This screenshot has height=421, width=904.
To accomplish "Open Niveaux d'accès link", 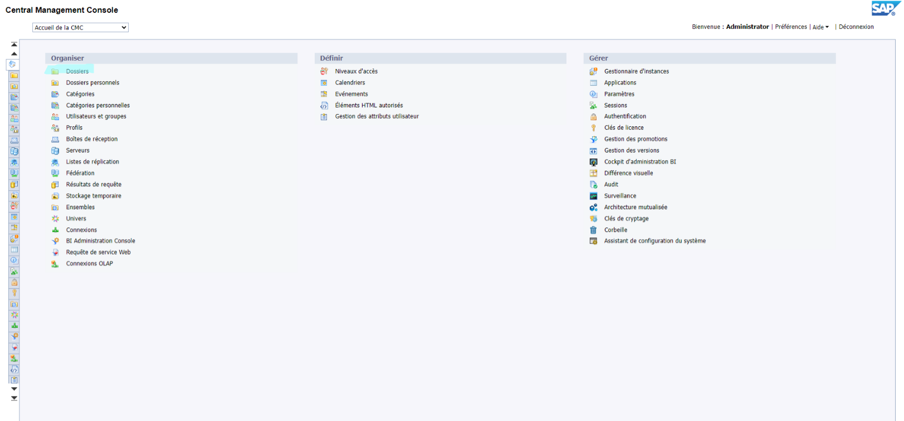I will click(356, 71).
